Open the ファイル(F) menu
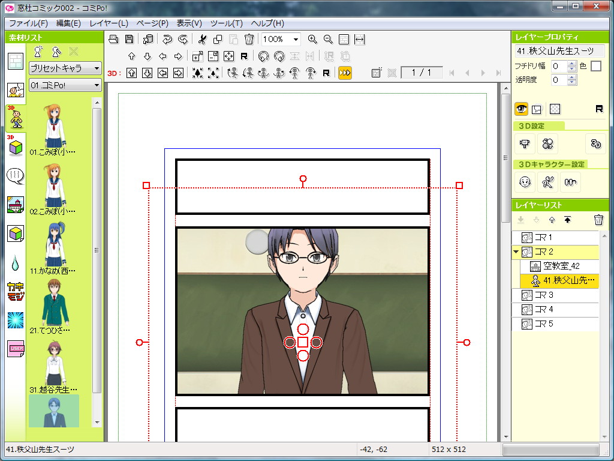 [x=28, y=23]
